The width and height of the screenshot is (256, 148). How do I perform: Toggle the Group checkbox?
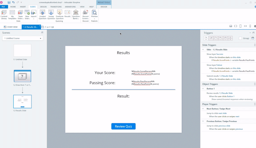pos(240,38)
